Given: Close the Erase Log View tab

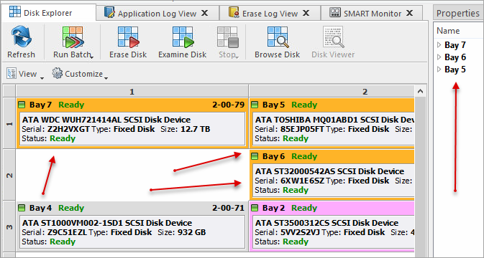Looking at the screenshot, I should (306, 13).
